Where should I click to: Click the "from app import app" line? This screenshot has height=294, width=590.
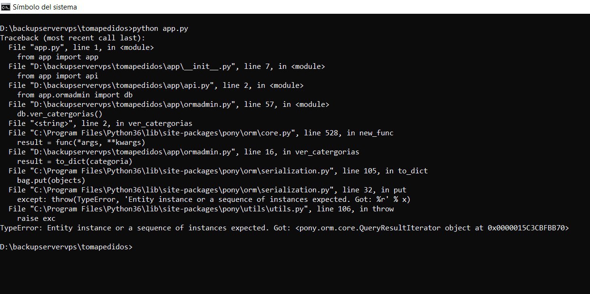(x=58, y=57)
